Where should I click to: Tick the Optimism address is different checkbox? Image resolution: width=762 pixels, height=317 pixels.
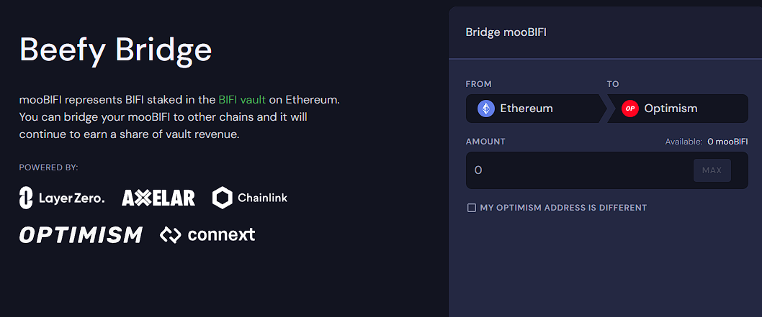[x=472, y=208]
